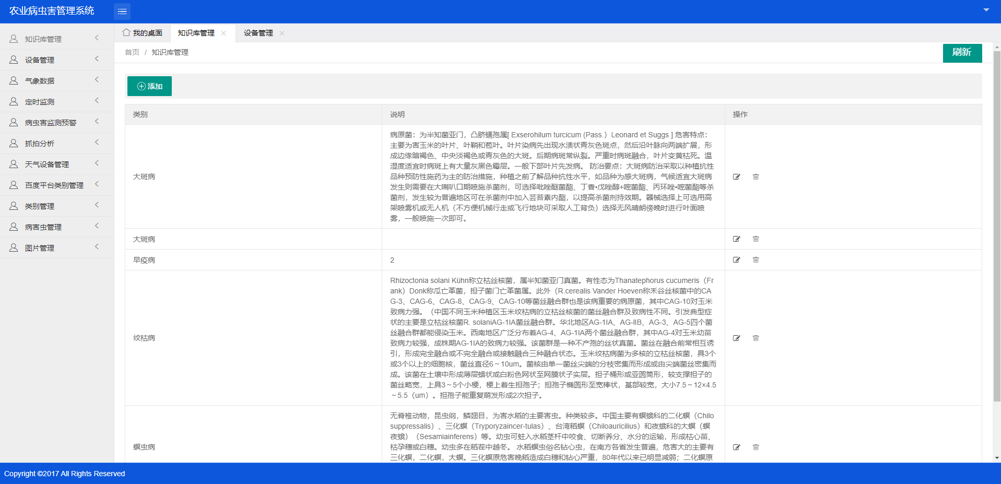Click the 首页 breadcrumb link
Screen dimensions: 1001x484
point(132,52)
